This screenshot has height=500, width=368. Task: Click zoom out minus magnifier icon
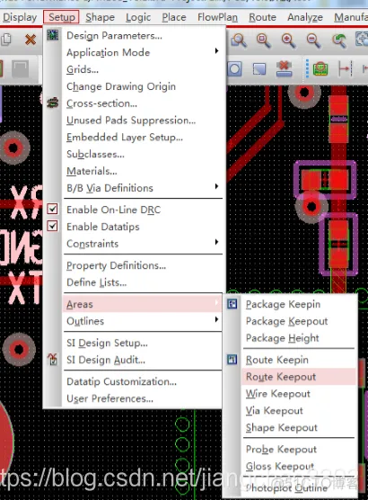click(313, 40)
